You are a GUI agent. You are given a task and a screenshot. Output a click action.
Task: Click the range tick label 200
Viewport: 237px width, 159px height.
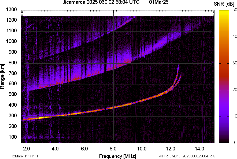[x=13, y=126]
